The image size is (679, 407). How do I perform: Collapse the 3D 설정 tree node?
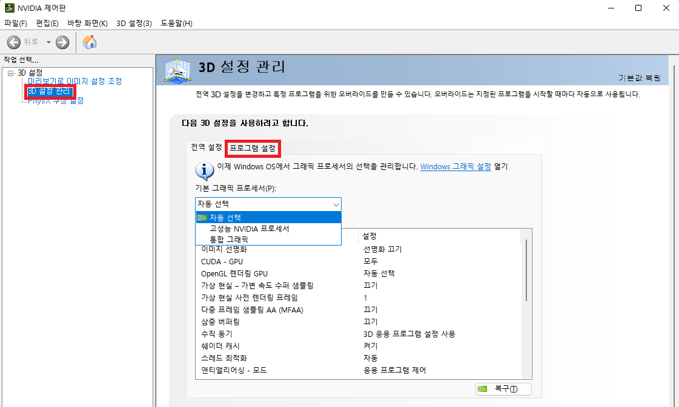pos(10,73)
